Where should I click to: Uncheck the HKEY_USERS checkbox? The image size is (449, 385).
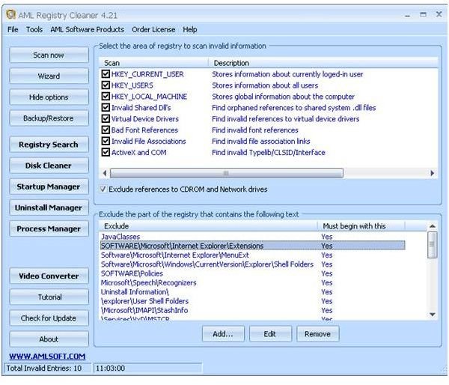(x=106, y=85)
